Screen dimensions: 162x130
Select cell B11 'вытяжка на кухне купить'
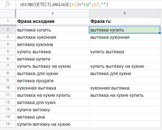coord(125,95)
